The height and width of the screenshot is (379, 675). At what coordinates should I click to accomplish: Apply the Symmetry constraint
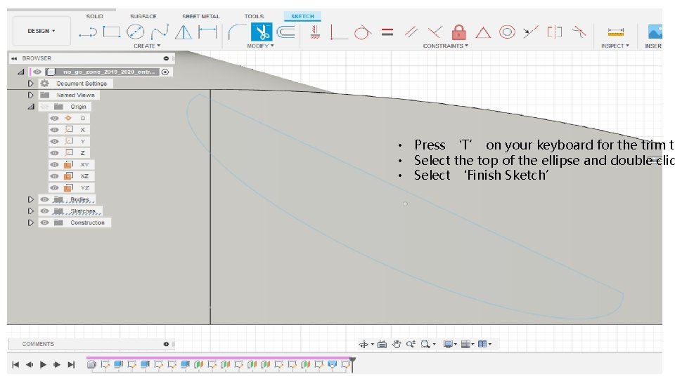[555, 32]
